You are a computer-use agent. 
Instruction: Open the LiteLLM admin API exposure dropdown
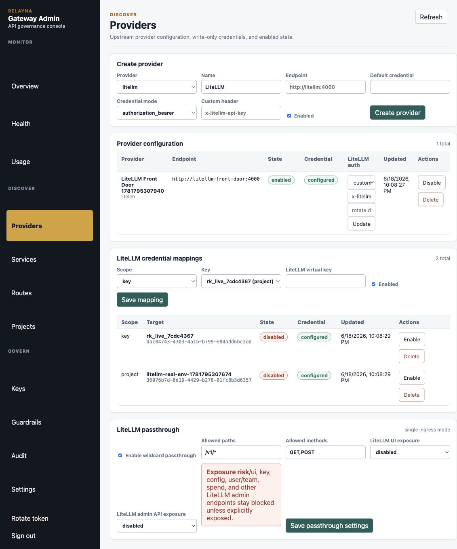157,526
